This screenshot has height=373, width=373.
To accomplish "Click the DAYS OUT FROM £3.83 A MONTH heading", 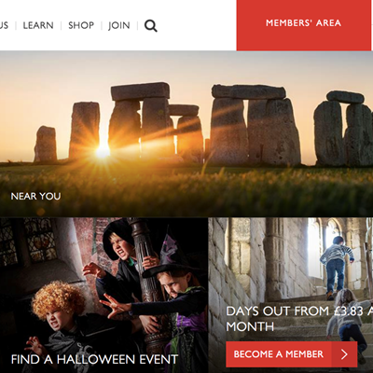I will 299,319.
